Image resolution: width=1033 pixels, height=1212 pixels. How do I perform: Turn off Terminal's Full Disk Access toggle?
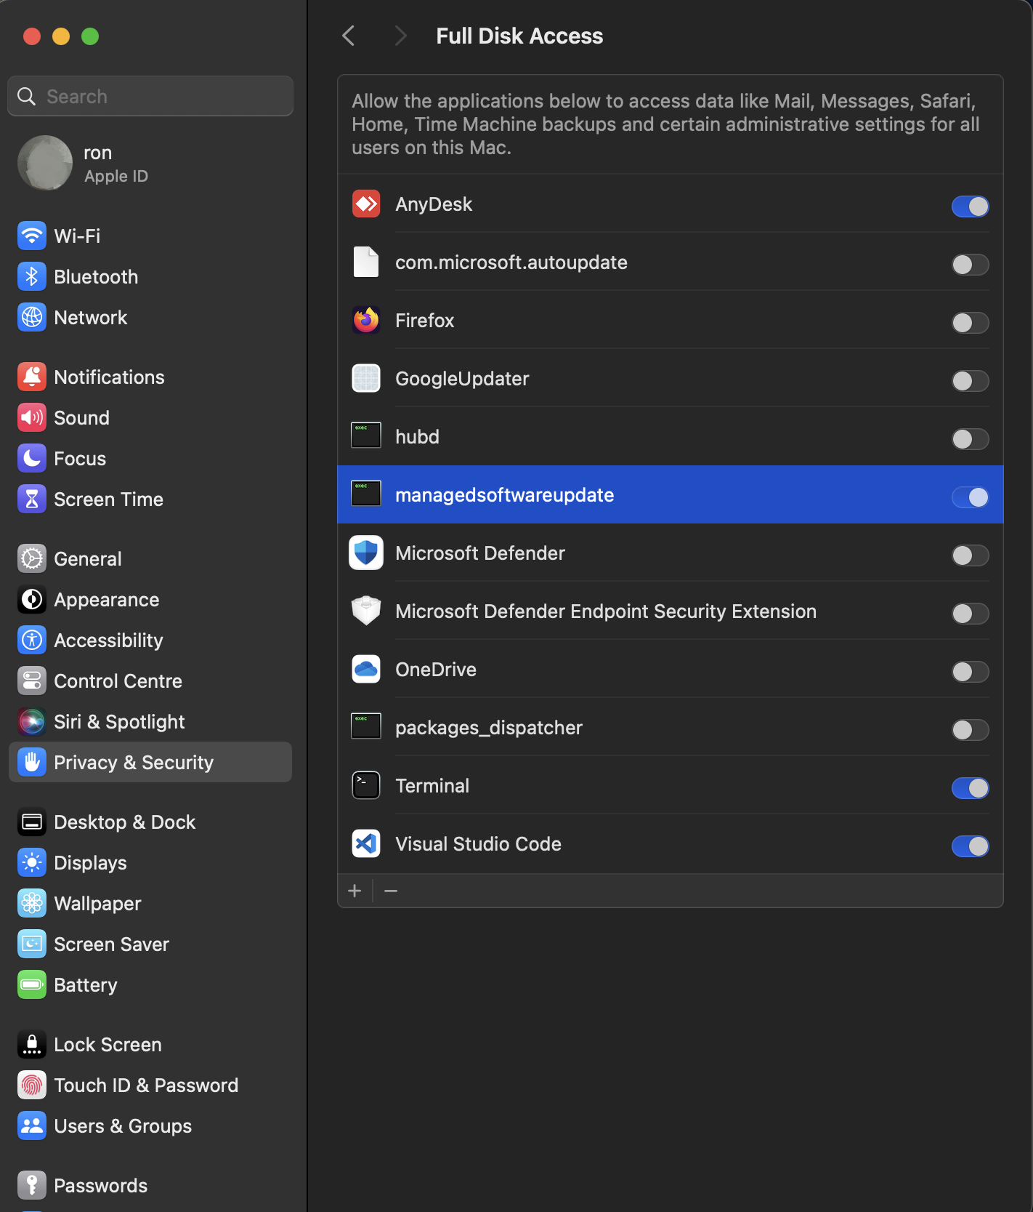[970, 788]
